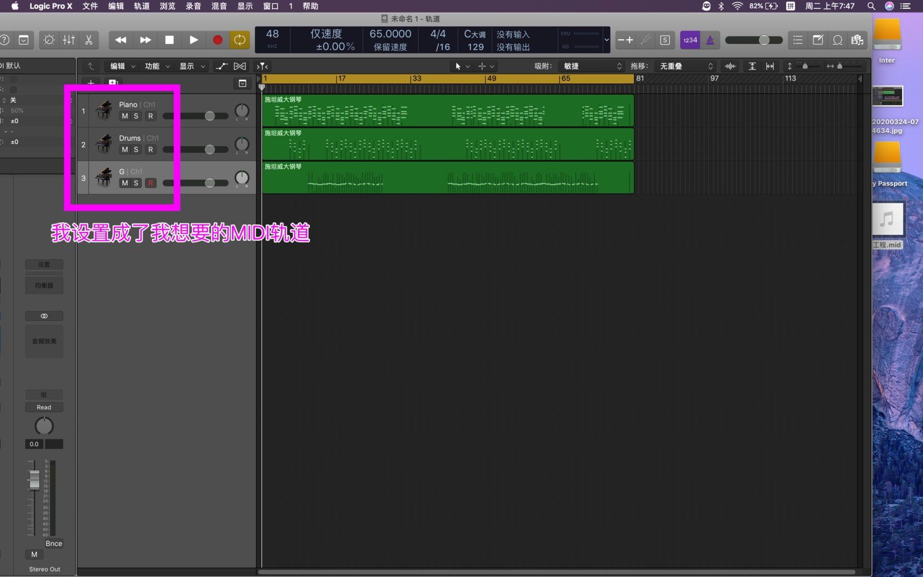Mute the Piano track

125,116
